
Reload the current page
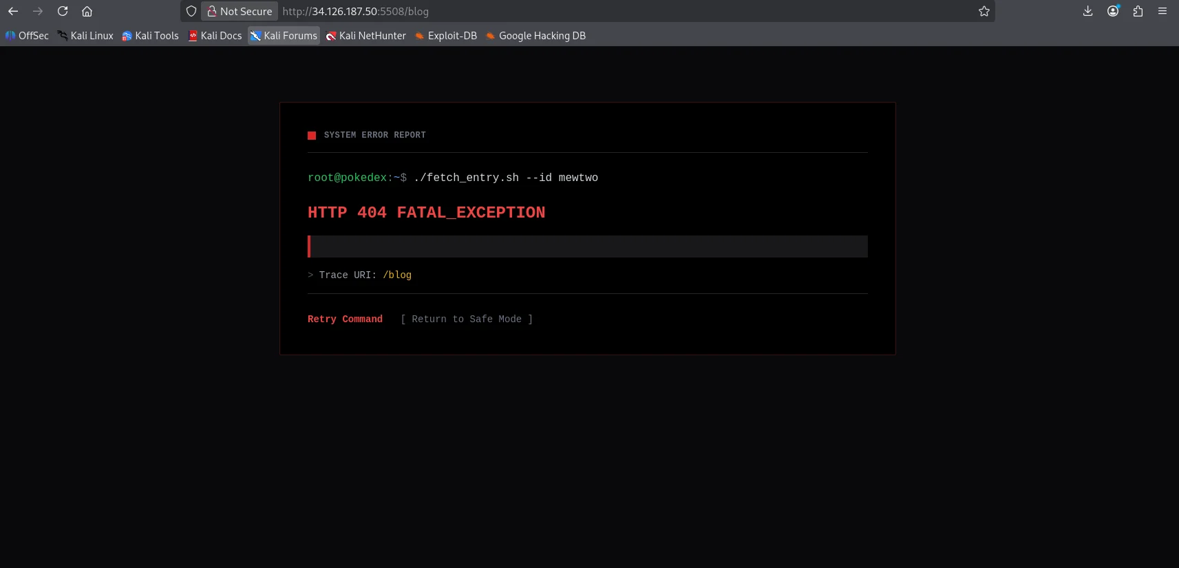coord(63,11)
